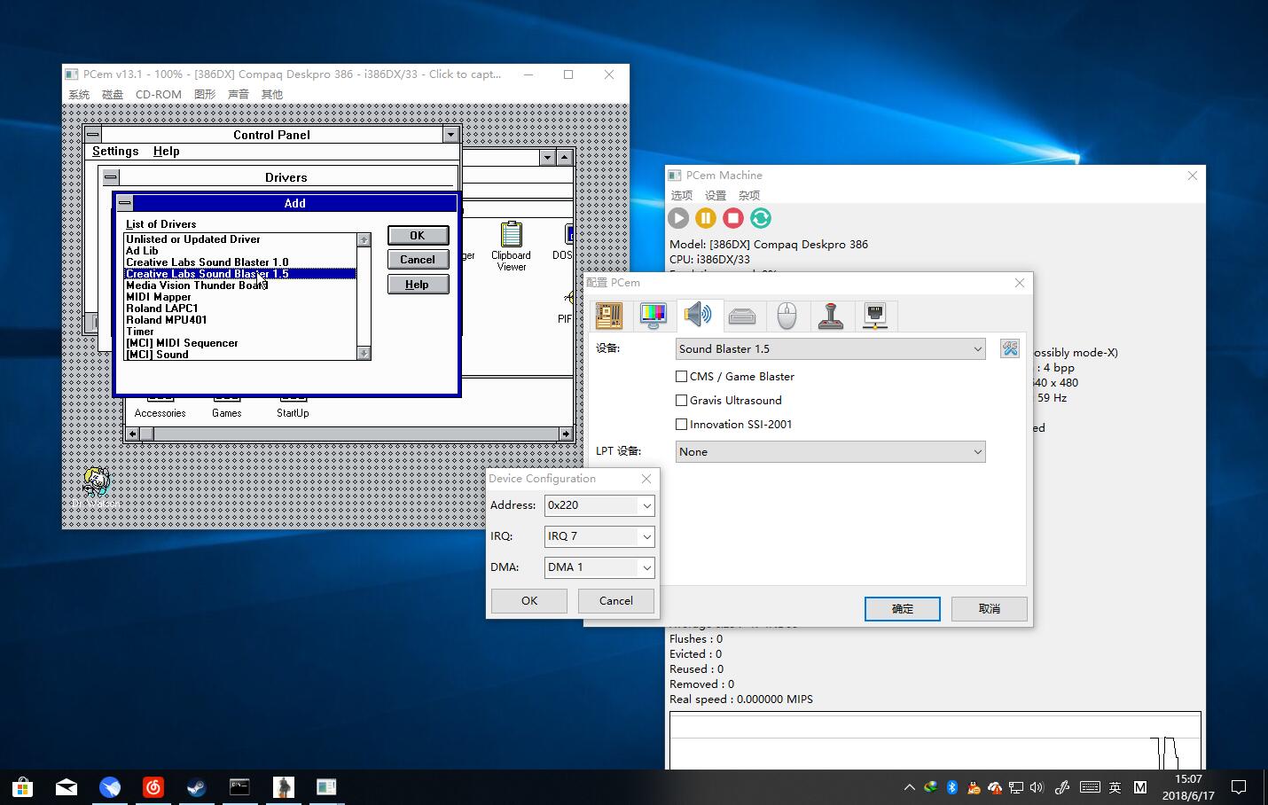Click the green reset button in PCem Machine
The width and height of the screenshot is (1268, 805).
pyautogui.click(x=761, y=218)
